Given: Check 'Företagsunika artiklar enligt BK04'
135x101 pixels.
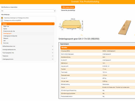Looking at the screenshot, I should (2, 21).
